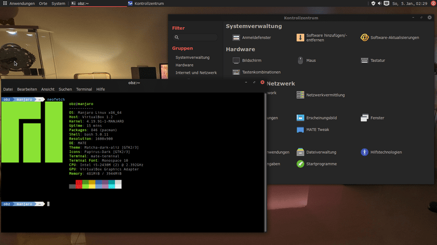Open the Anwendungen menu grid icon
Screen dimensions: 437x245
coord(5,3)
